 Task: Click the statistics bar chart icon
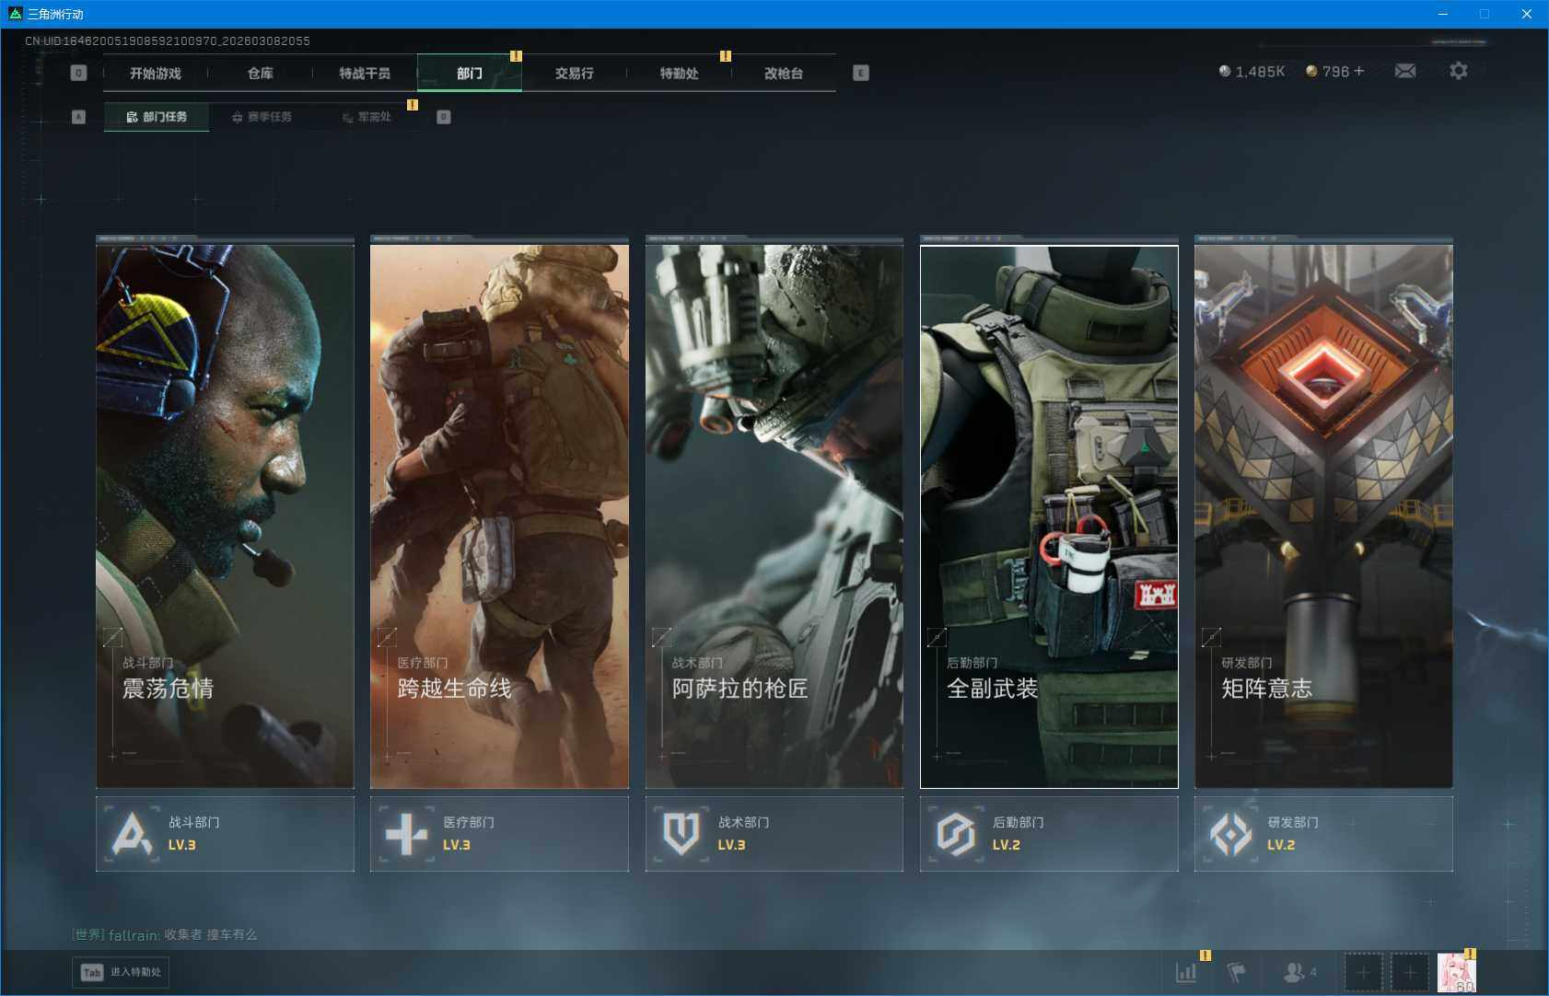point(1186,972)
